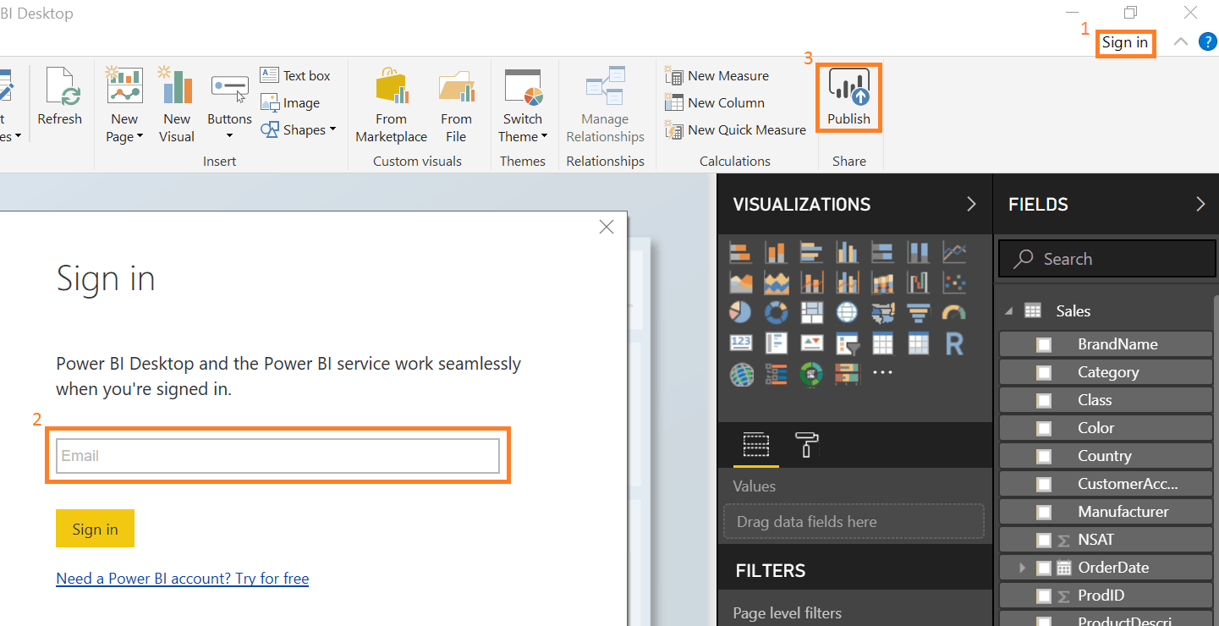Screen dimensions: 1219x626
Task: Select the 100% stacked column chart visualization
Action: tap(918, 252)
